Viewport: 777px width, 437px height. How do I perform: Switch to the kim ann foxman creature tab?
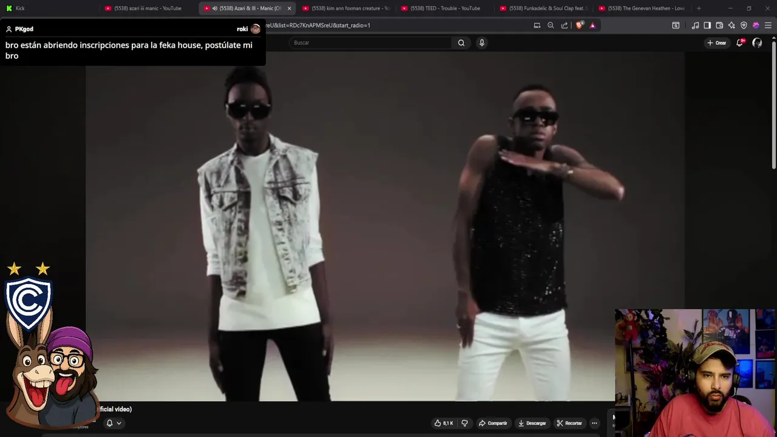346,8
